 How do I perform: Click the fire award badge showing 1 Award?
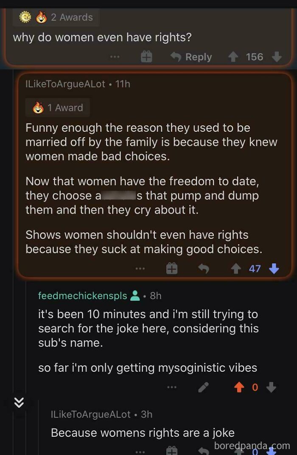tap(58, 107)
